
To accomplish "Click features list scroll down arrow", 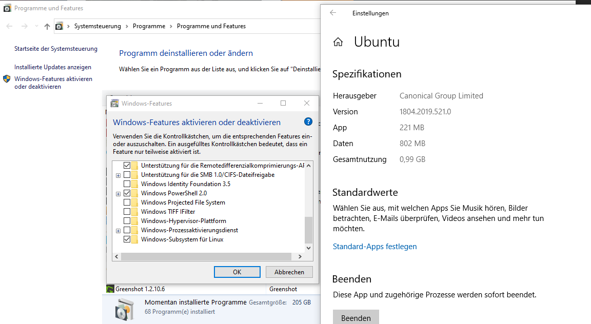I will [x=308, y=248].
